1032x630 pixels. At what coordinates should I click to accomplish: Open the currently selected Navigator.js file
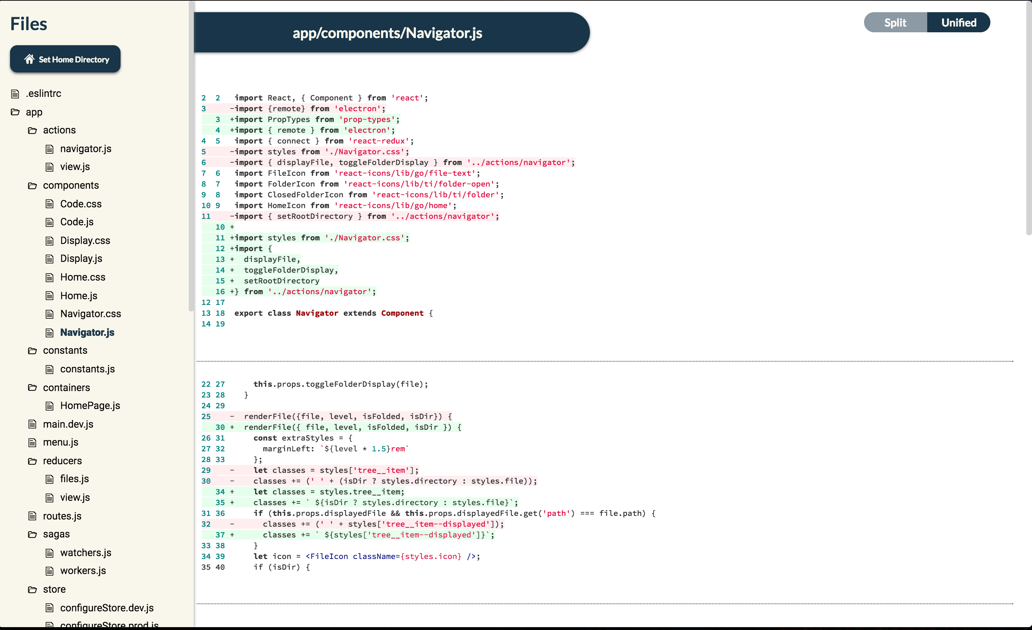point(87,332)
